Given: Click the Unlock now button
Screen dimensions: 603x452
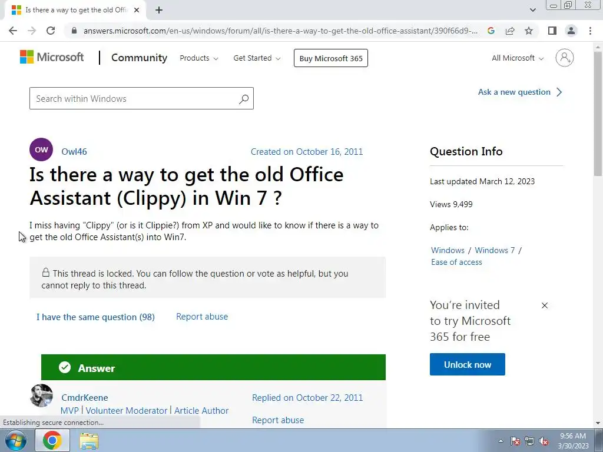Looking at the screenshot, I should [467, 364].
